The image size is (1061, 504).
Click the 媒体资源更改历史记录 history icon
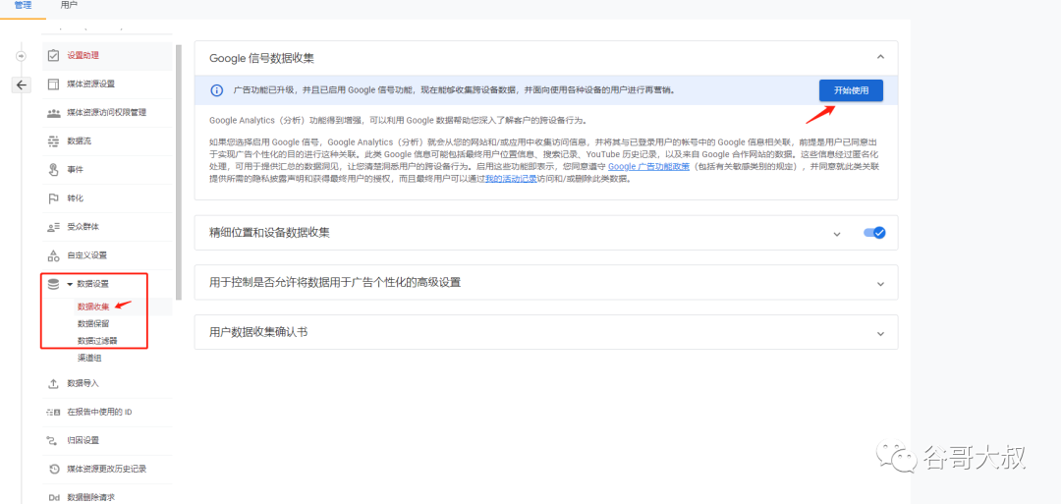(x=53, y=469)
